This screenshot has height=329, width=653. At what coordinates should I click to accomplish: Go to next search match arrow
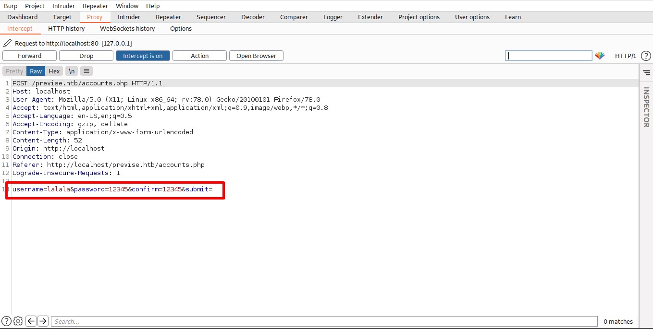[43, 321]
